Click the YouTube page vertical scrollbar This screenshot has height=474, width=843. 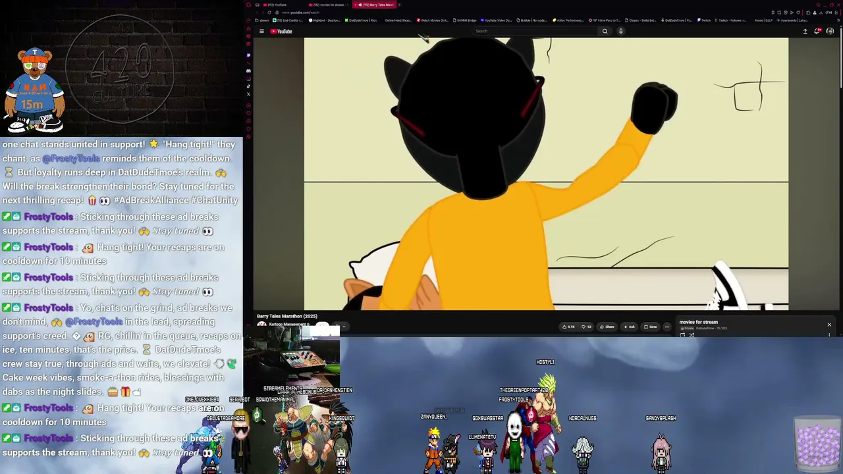[840, 59]
